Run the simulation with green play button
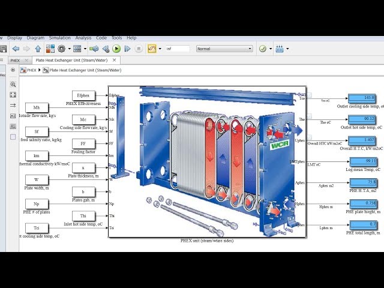The image size is (384, 288). pyautogui.click(x=116, y=49)
